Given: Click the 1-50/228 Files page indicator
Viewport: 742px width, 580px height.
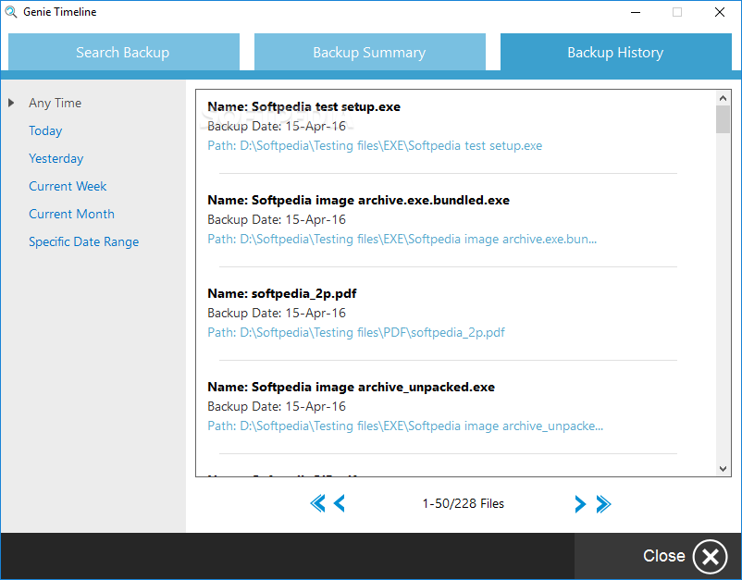Looking at the screenshot, I should 464,504.
